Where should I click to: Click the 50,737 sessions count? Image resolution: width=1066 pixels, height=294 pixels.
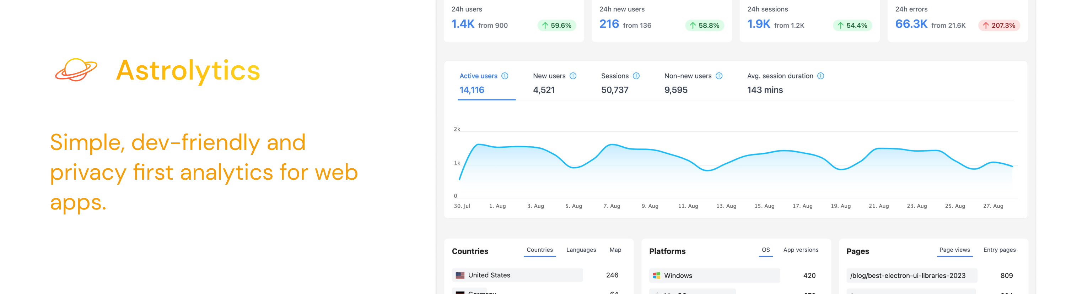point(615,90)
